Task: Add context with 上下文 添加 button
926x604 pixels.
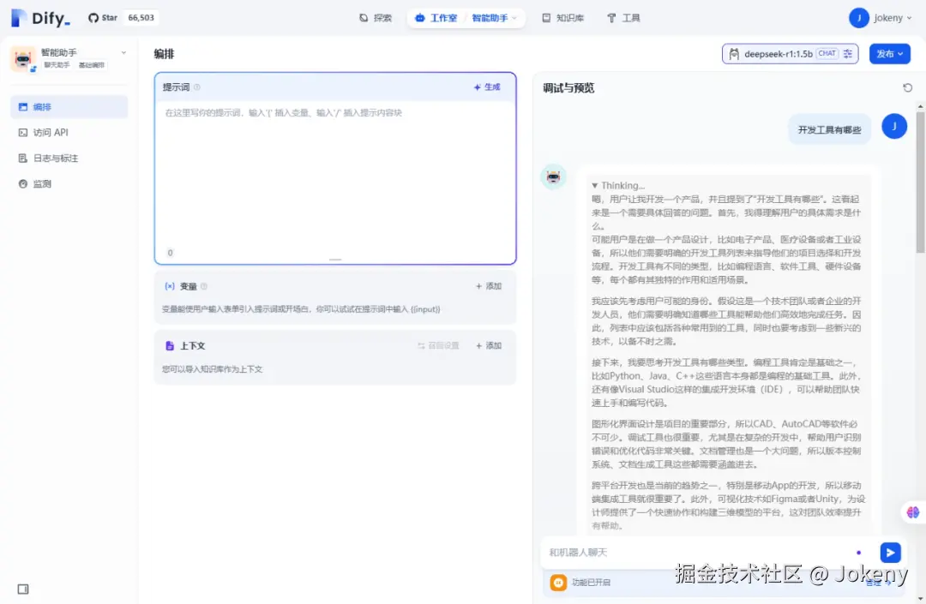Action: (489, 345)
